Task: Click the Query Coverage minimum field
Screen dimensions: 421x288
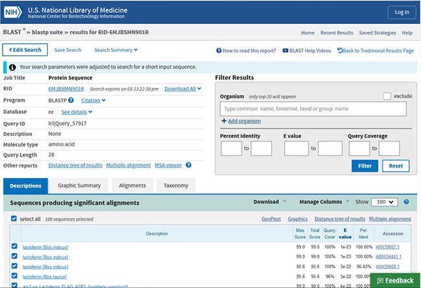Action: point(359,148)
